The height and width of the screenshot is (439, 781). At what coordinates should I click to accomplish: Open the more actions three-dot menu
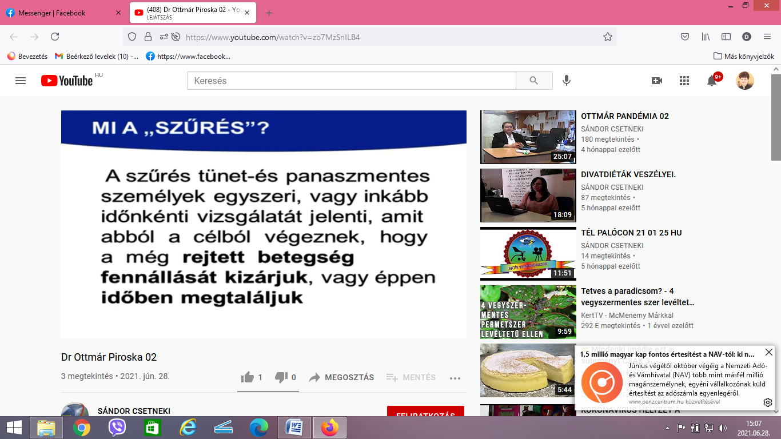tap(455, 378)
